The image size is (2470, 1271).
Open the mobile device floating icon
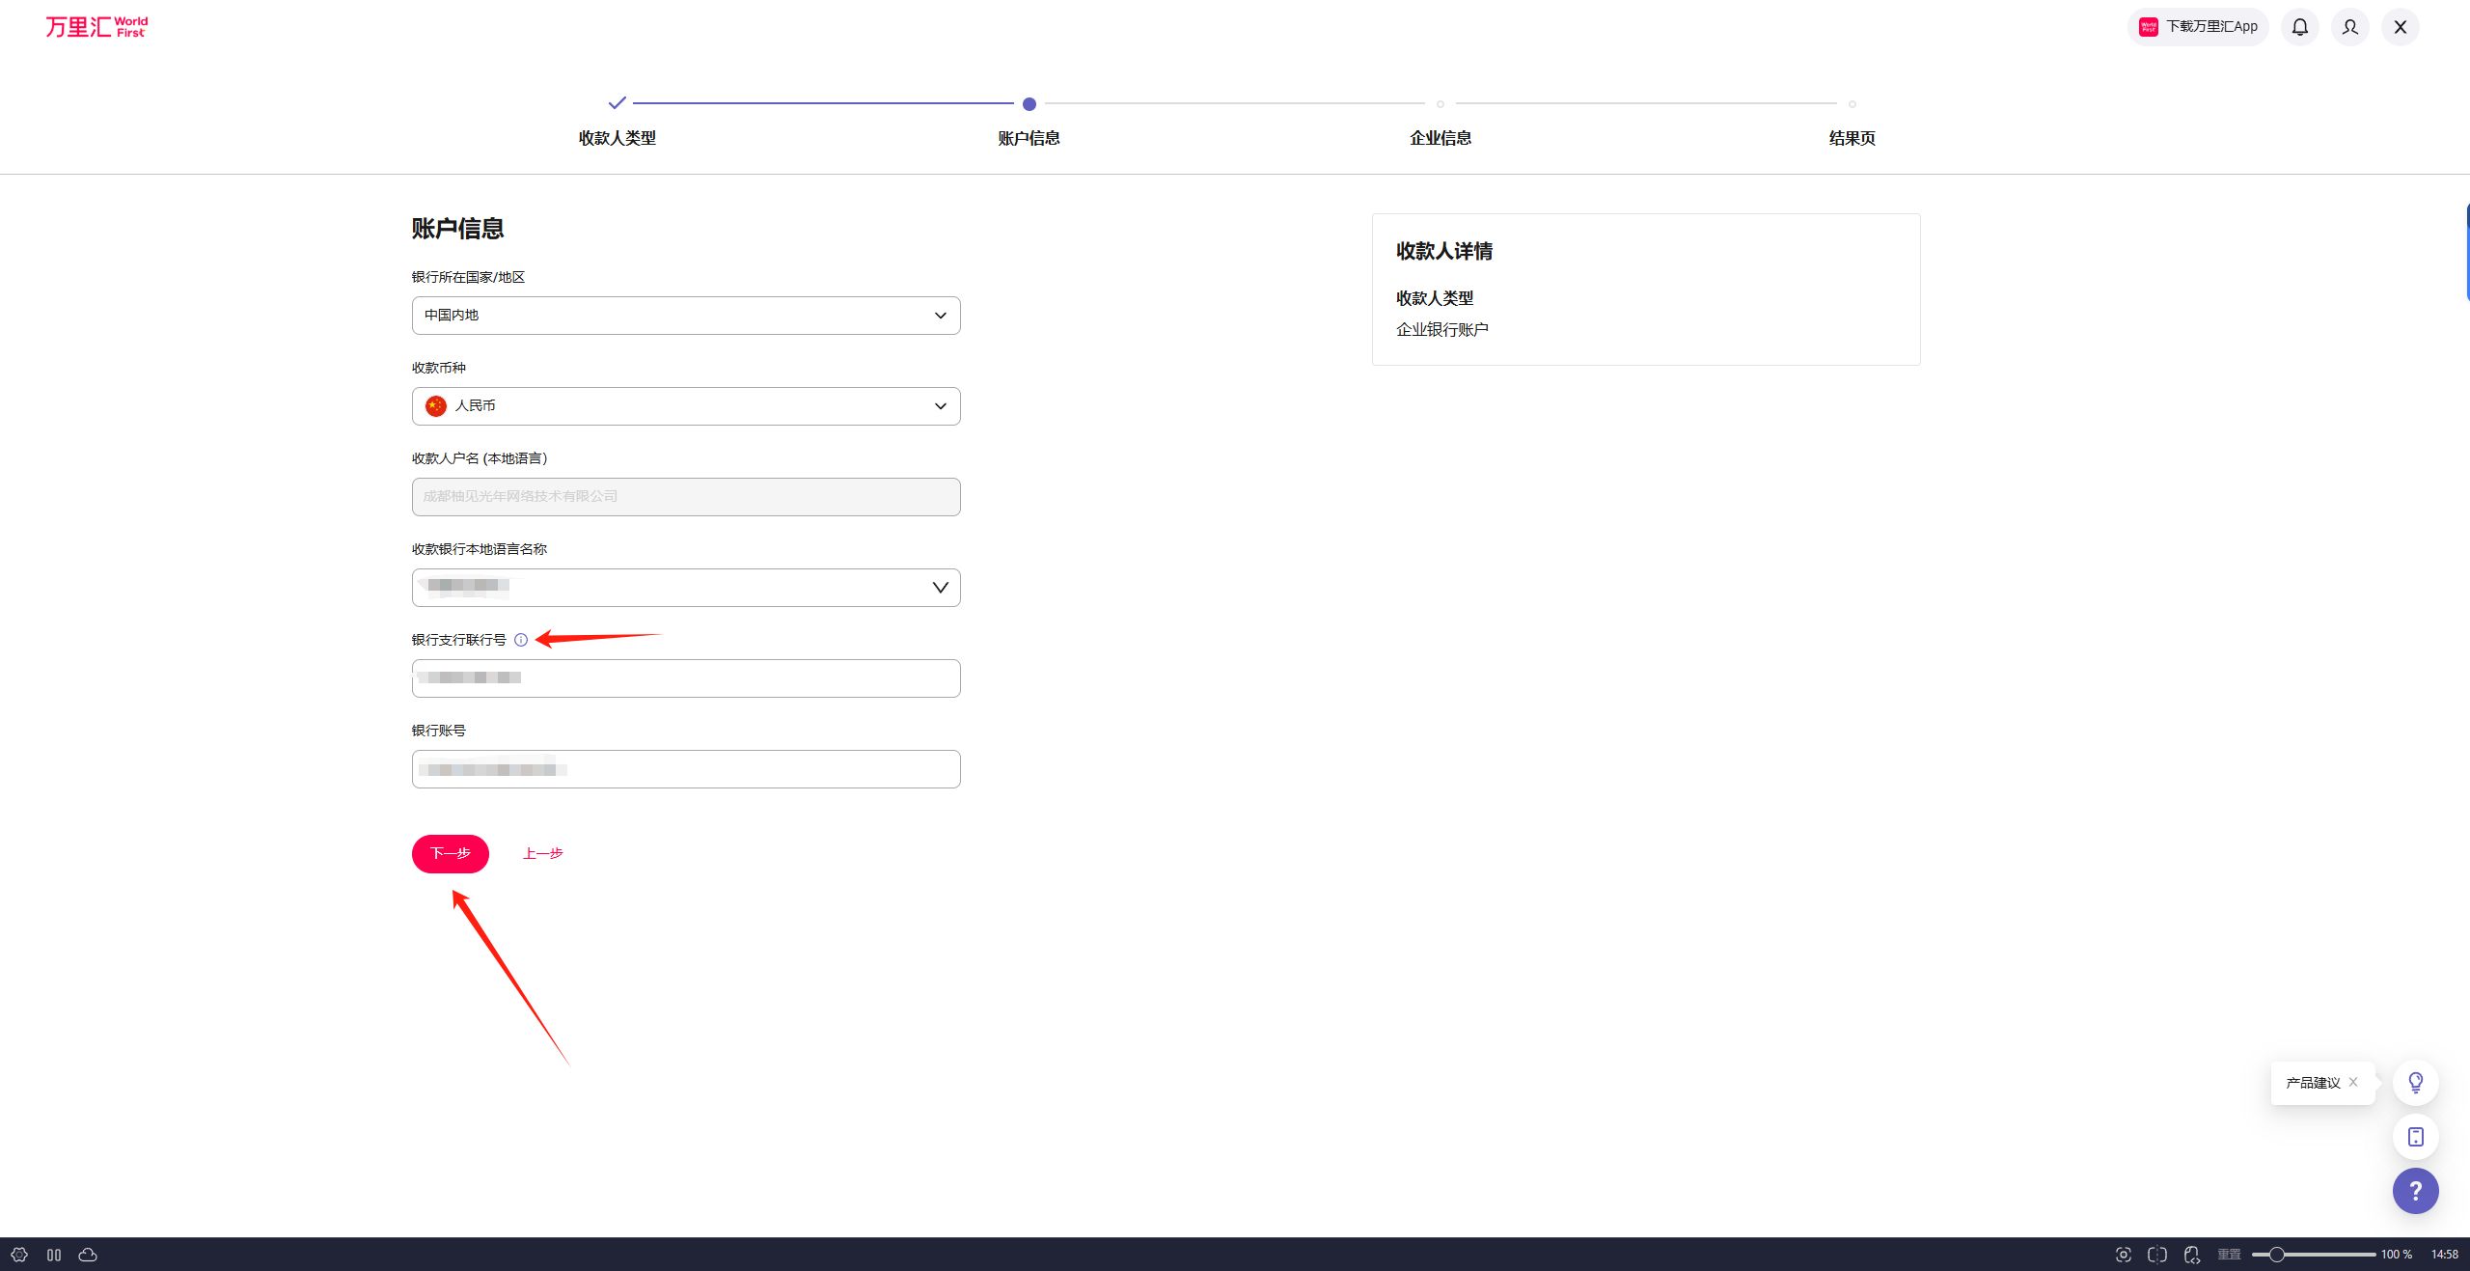click(x=2416, y=1137)
